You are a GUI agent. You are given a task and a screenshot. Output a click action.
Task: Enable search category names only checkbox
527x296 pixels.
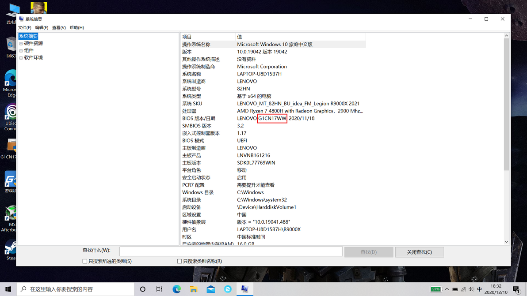(x=179, y=261)
